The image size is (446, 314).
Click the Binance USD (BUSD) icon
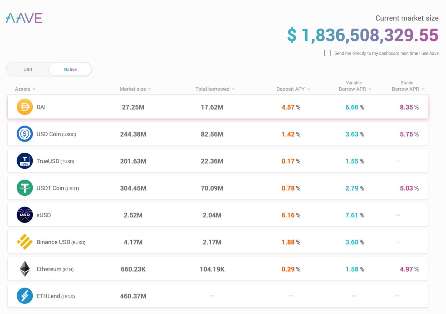click(x=25, y=242)
